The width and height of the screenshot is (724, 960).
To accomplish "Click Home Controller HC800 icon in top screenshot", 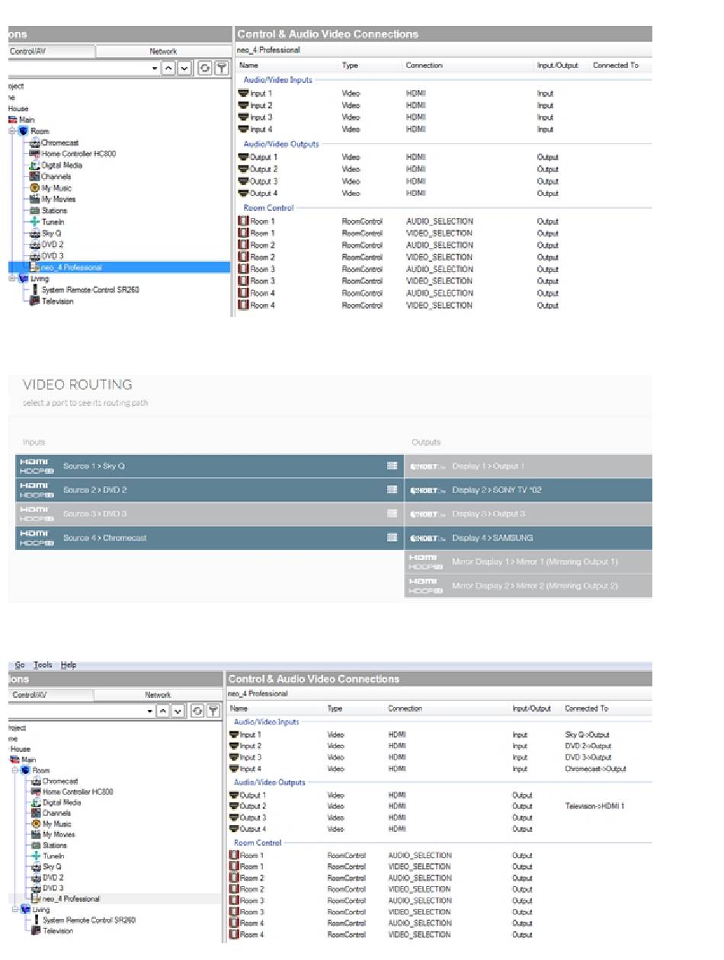I will pyautogui.click(x=34, y=154).
